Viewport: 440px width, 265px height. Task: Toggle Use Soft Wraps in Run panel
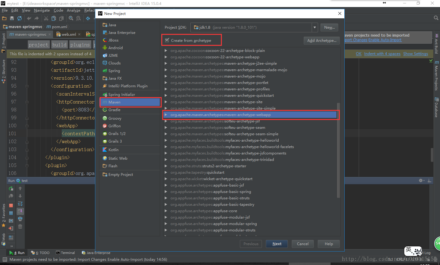tap(20, 204)
